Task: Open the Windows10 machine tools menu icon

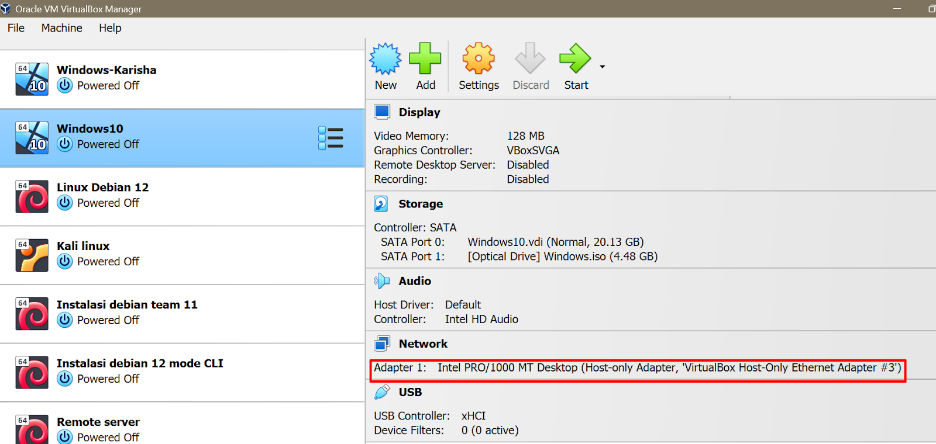Action: (x=331, y=138)
